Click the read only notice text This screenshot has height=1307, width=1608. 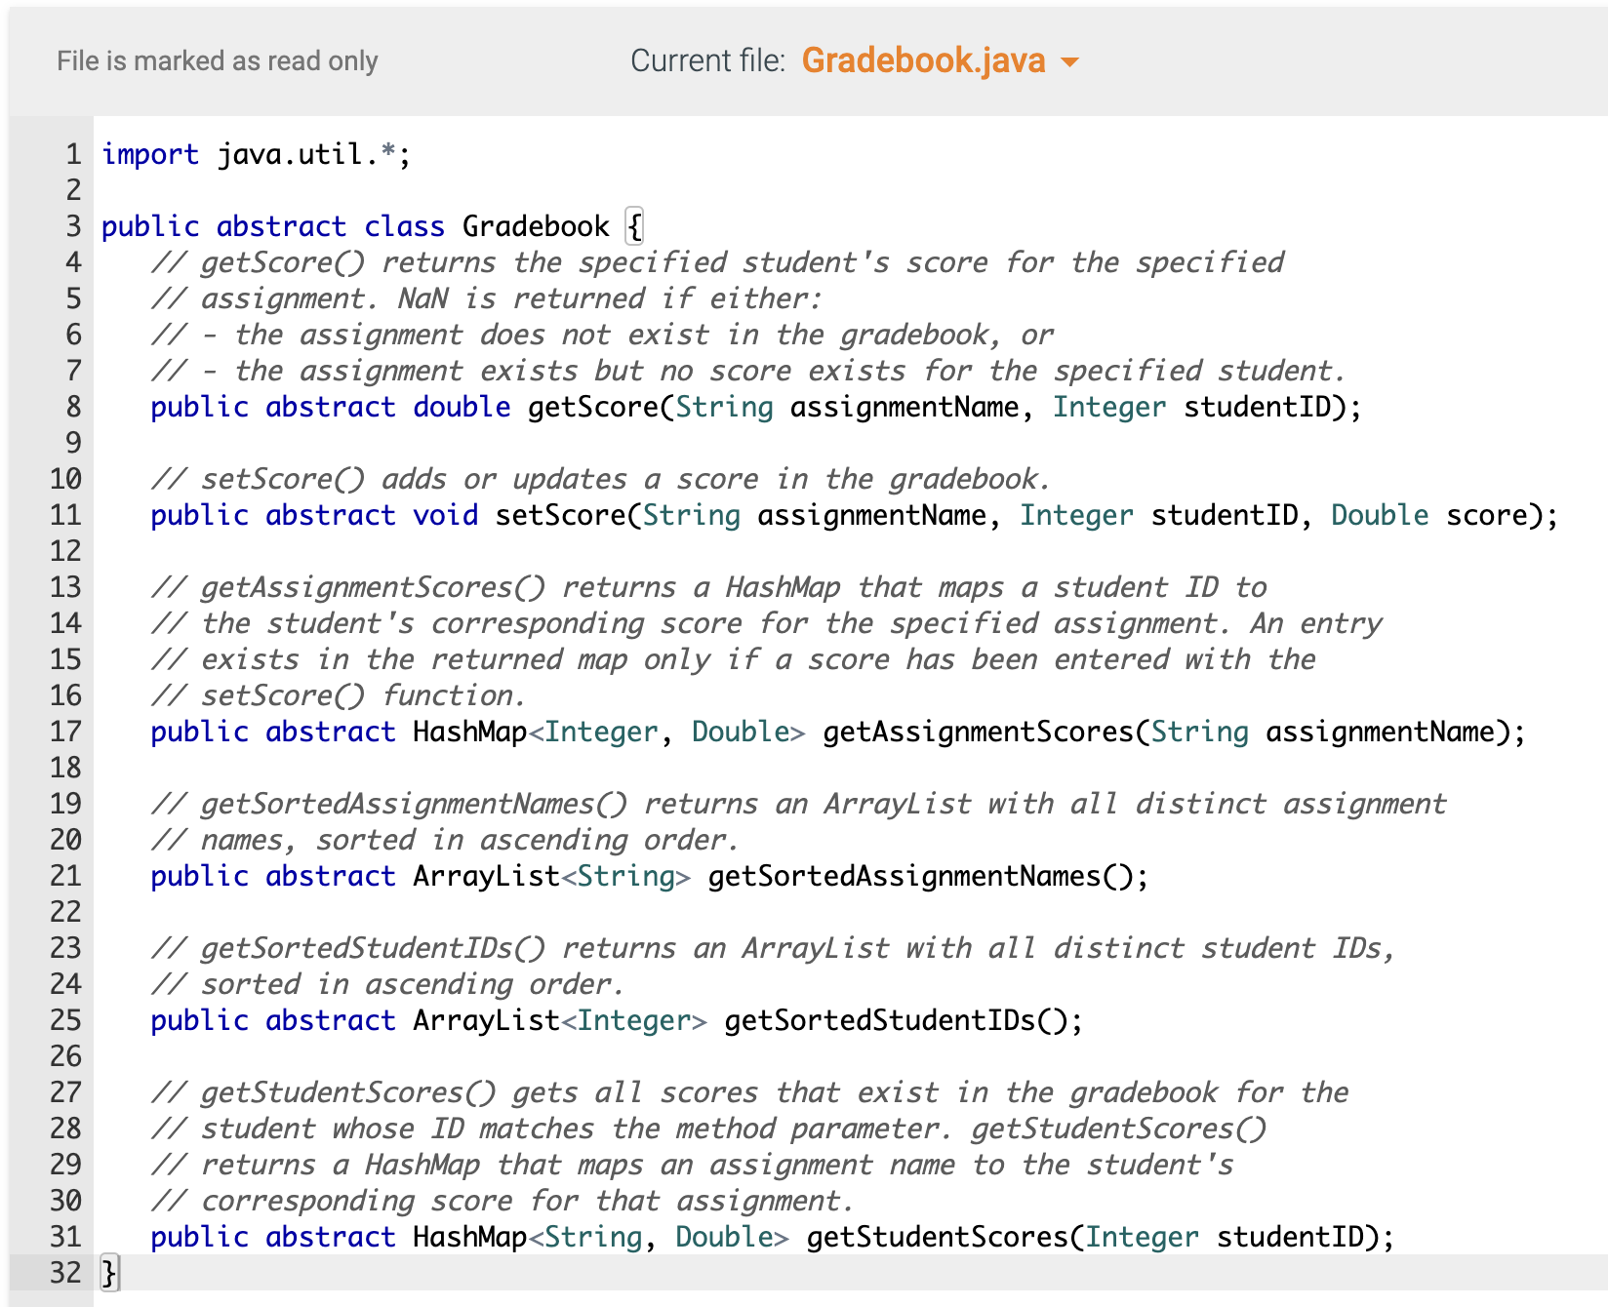217,60
